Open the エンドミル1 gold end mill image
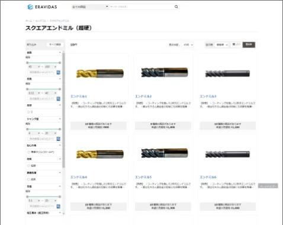Viewport: 283px width, 225px height. pos(100,73)
